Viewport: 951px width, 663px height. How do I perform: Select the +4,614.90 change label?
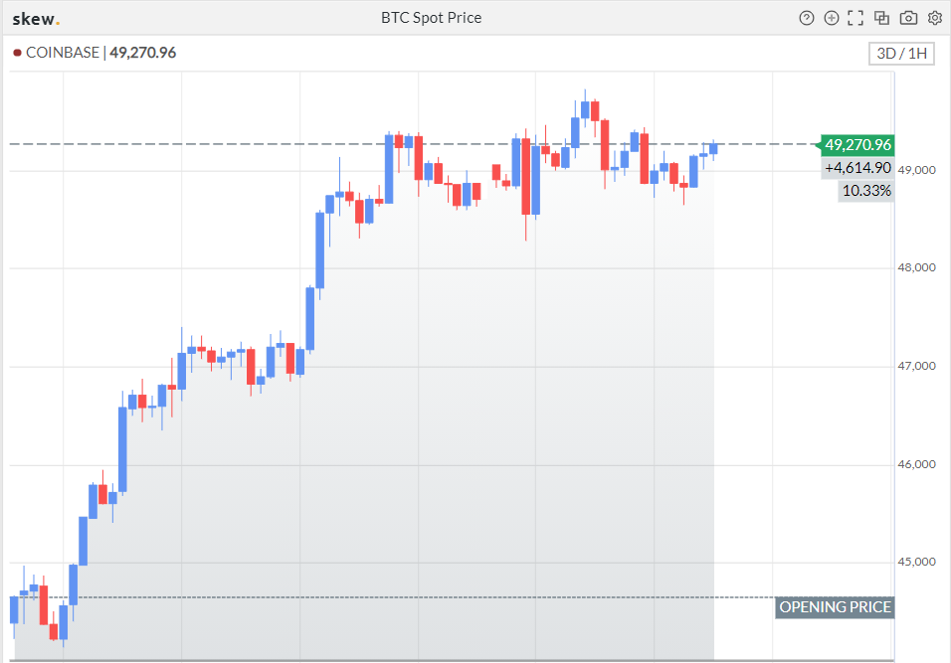pyautogui.click(x=857, y=168)
